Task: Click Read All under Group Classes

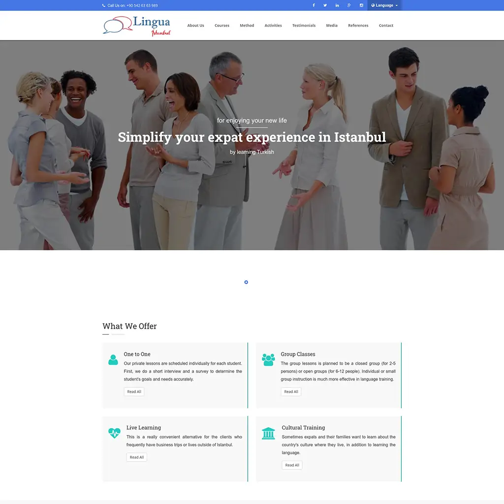Action: click(291, 391)
